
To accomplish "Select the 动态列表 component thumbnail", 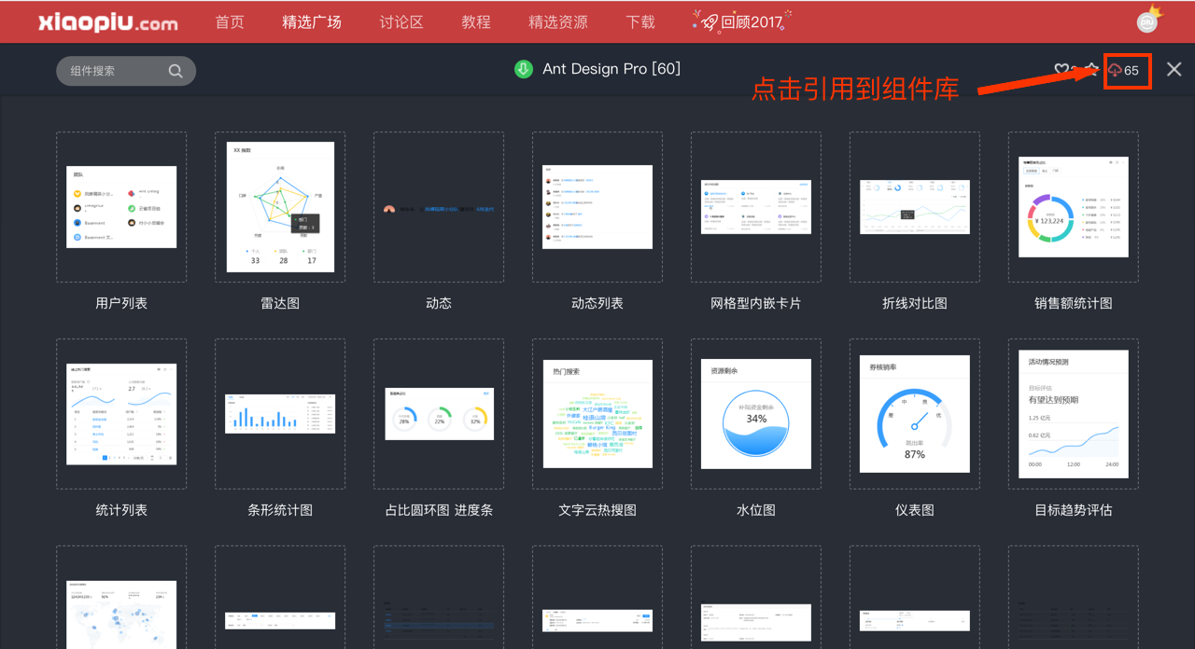I will tap(597, 207).
